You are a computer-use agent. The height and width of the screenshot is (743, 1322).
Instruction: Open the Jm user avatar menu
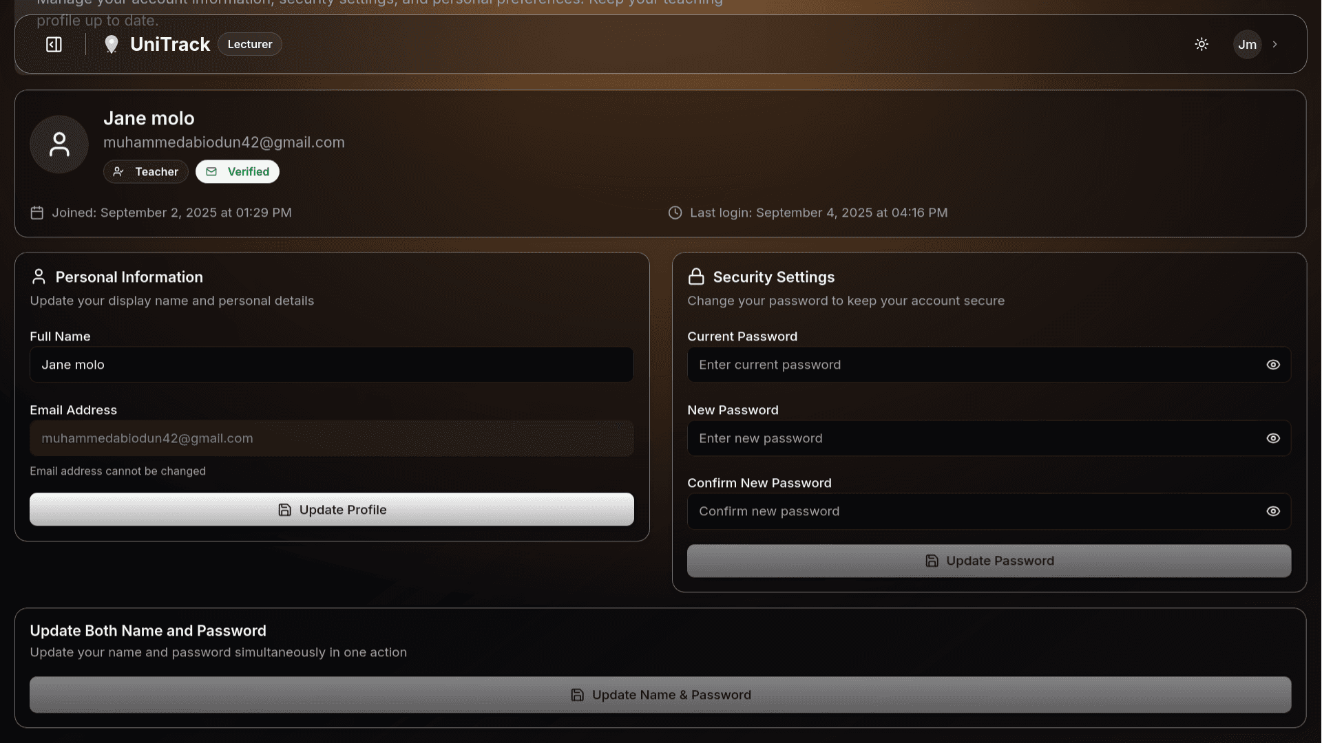(x=1247, y=45)
